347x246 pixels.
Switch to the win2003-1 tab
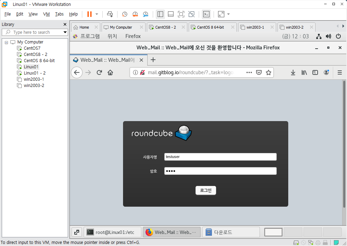[255, 27]
